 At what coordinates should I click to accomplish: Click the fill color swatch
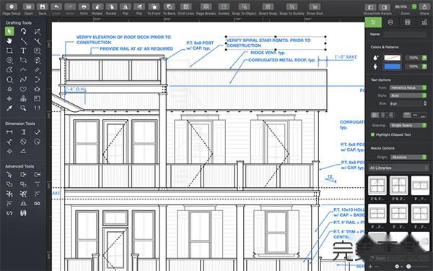click(392, 58)
